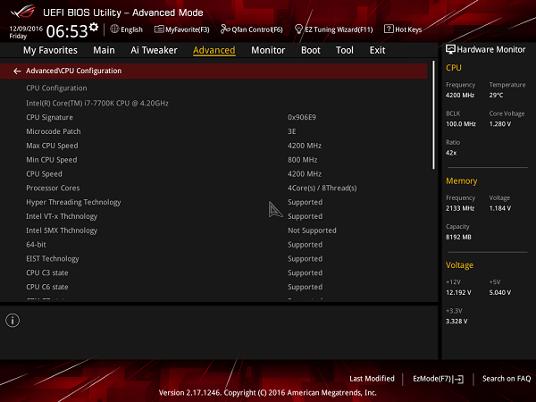This screenshot has width=536, height=402.
Task: Select the Intel SMX Thchnology row
Action: coord(214,230)
